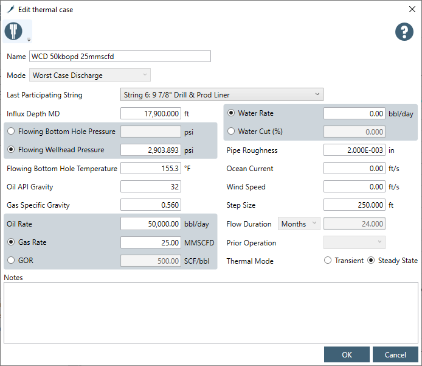Click the GOR field showing 500.00
This screenshot has height=366, width=422.
[151, 261]
